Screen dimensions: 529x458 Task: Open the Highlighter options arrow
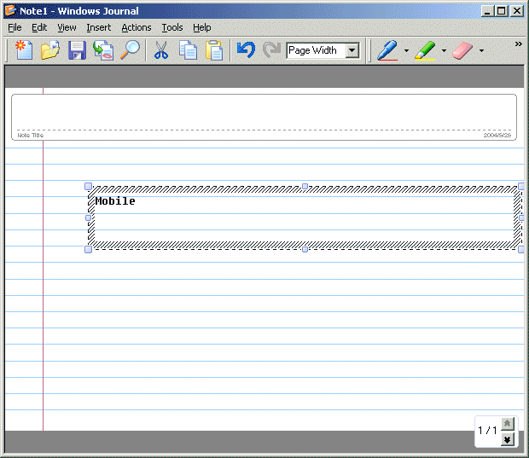coord(444,50)
